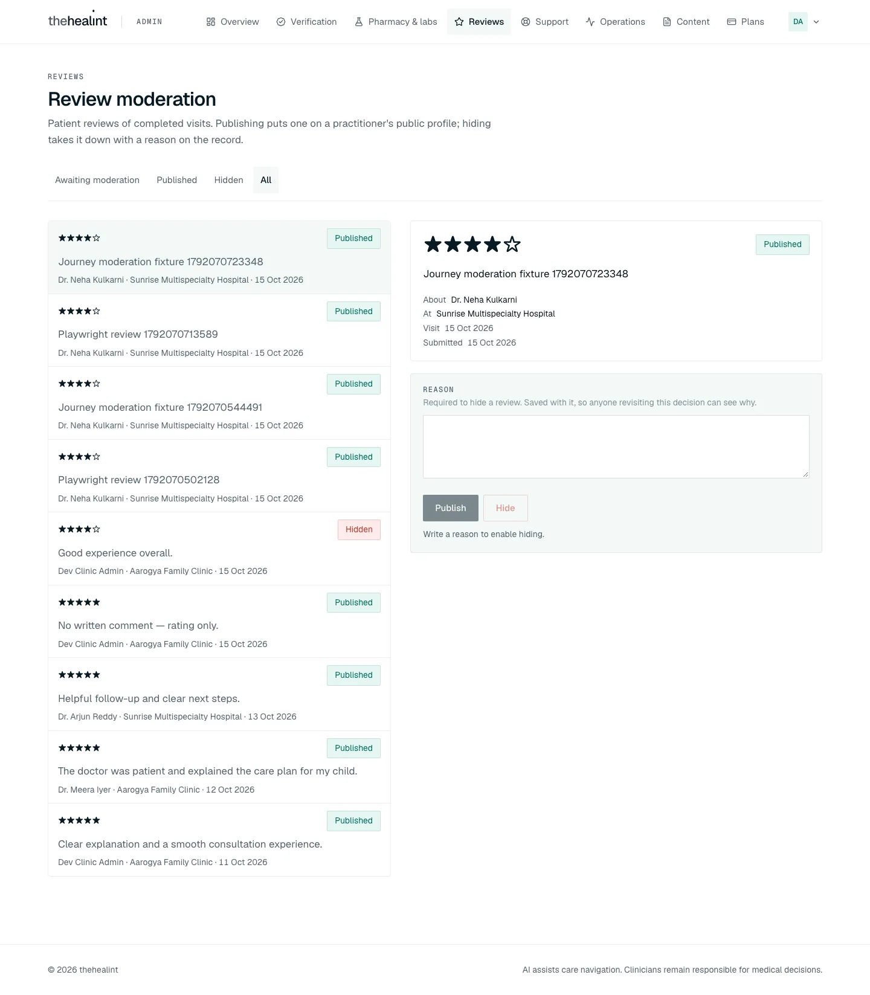Screen dimensions: 870x995
Task: Click the Publish button
Action: [451, 508]
